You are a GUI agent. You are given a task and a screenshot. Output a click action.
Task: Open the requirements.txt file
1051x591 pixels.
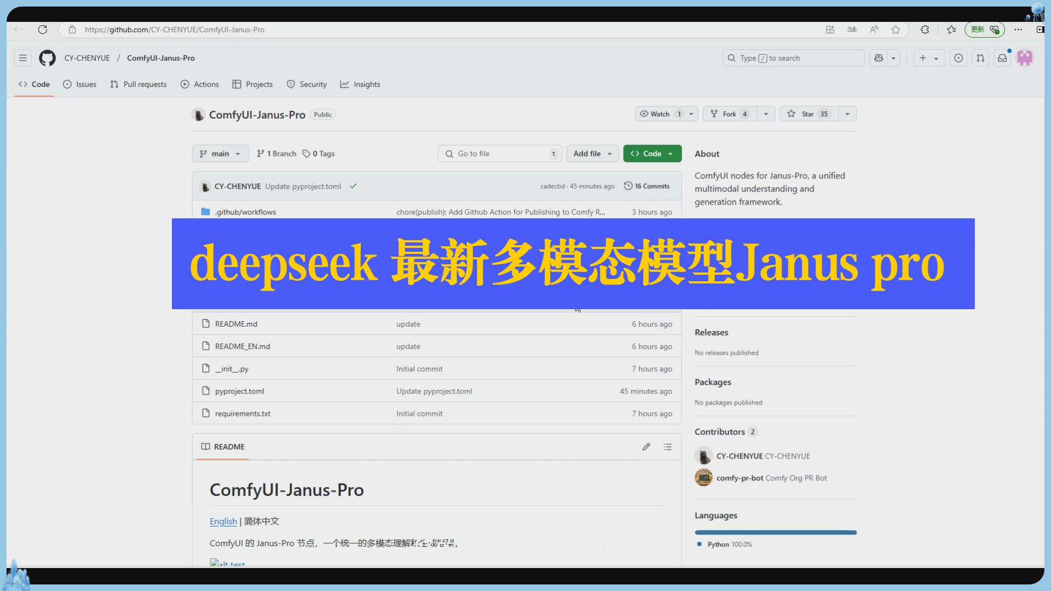[242, 414]
